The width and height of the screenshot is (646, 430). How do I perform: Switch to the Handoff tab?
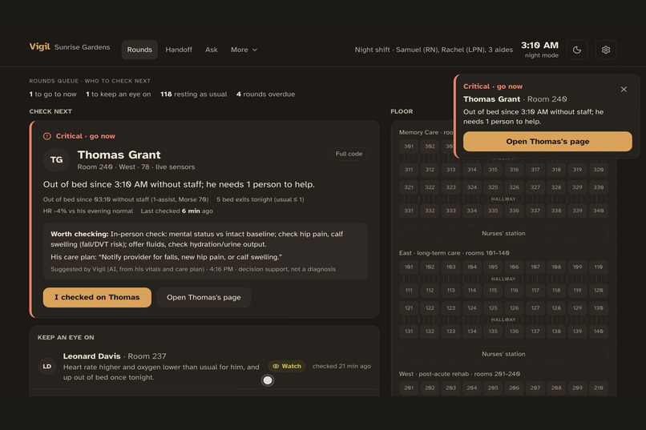pos(179,50)
